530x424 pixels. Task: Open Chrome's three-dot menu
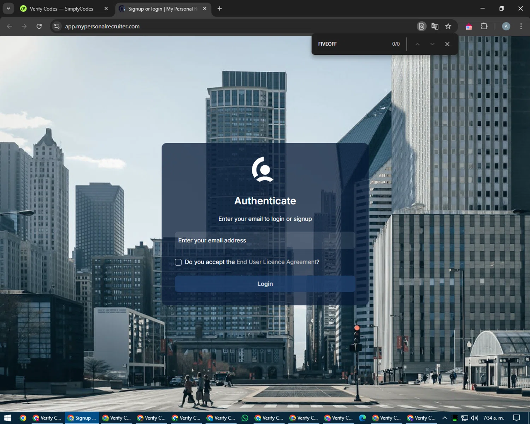521,26
